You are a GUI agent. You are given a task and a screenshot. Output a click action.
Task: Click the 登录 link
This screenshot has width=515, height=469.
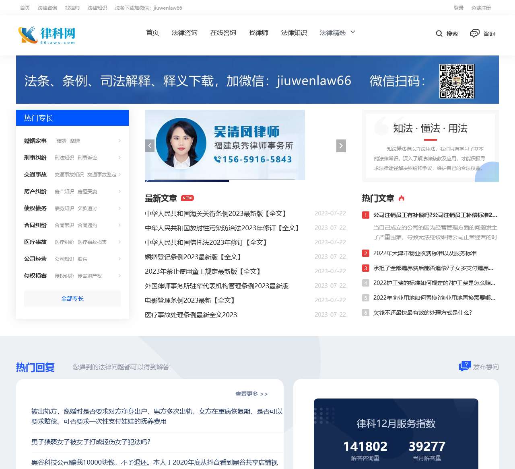coord(458,8)
